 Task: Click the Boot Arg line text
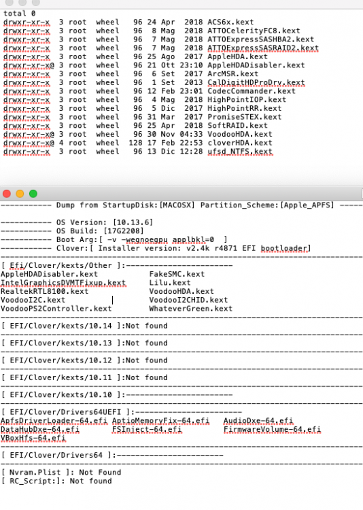coord(141,240)
